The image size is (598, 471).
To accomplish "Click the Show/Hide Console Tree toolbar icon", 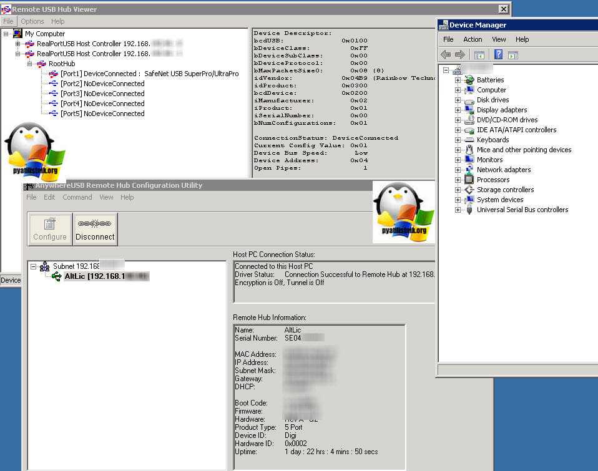I will click(x=479, y=55).
